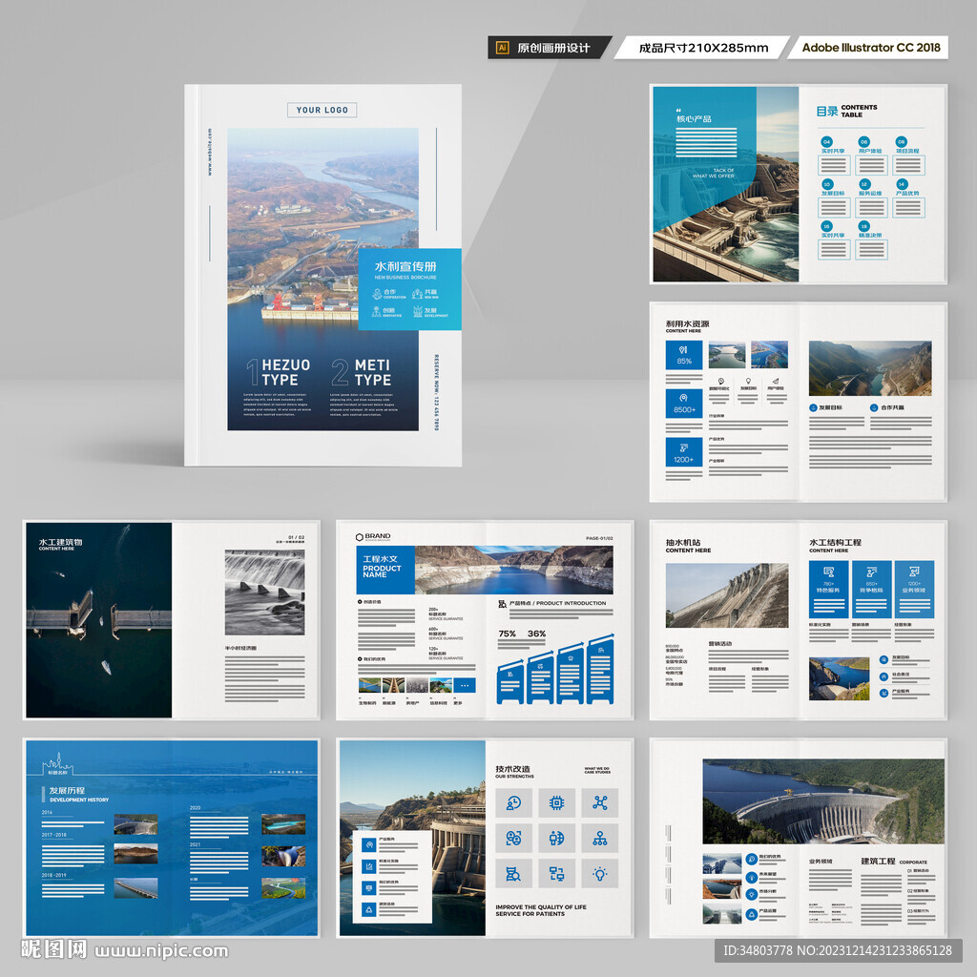Click the METI TYPE heading
The image size is (977, 977).
(x=373, y=372)
